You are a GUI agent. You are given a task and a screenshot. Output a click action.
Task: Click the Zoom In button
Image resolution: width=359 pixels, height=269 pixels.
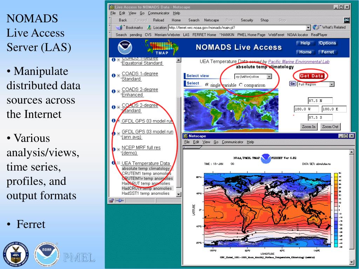(x=309, y=126)
